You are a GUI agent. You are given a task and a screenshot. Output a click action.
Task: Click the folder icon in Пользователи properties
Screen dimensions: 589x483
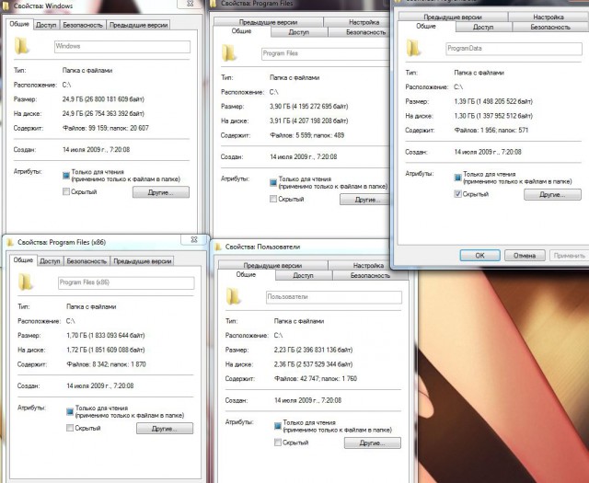(233, 296)
